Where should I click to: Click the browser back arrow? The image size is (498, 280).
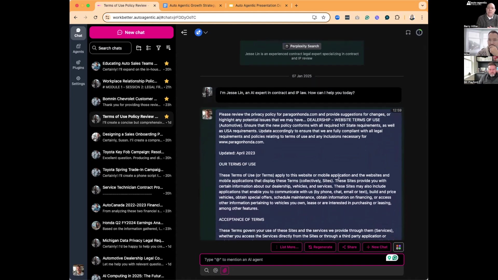coord(75,17)
